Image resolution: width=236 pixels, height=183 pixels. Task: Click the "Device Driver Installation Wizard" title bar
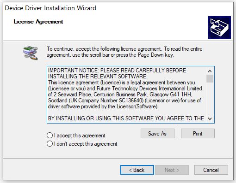coord(50,8)
